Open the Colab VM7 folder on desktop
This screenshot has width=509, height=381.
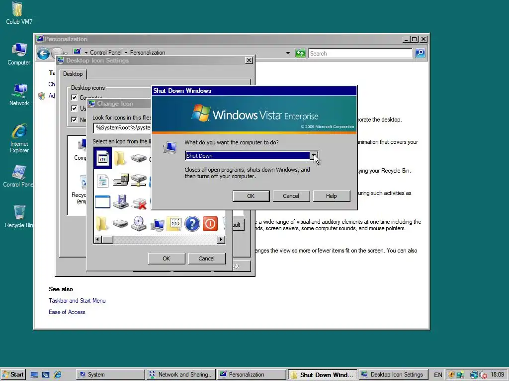(19, 13)
